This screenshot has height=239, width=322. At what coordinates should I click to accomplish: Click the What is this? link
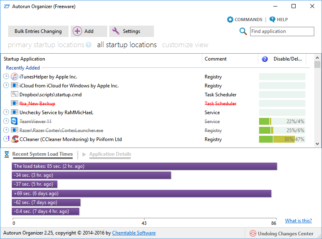tap(298, 221)
